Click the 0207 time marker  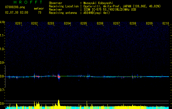click(x=116, y=23)
